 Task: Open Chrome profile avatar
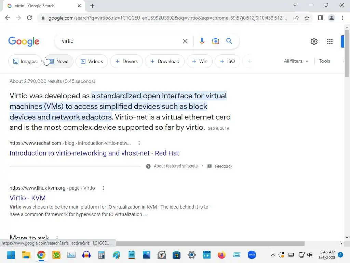(332, 18)
